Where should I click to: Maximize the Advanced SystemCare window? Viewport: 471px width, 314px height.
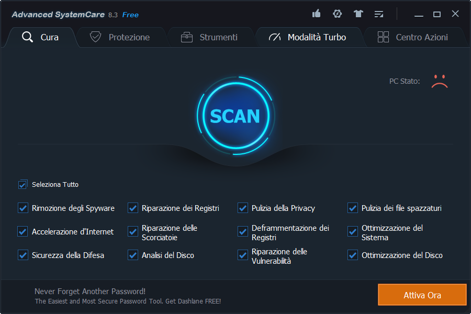437,14
